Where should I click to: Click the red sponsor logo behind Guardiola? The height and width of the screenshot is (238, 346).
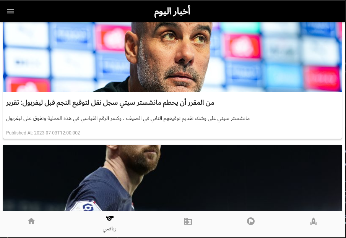[242, 46]
